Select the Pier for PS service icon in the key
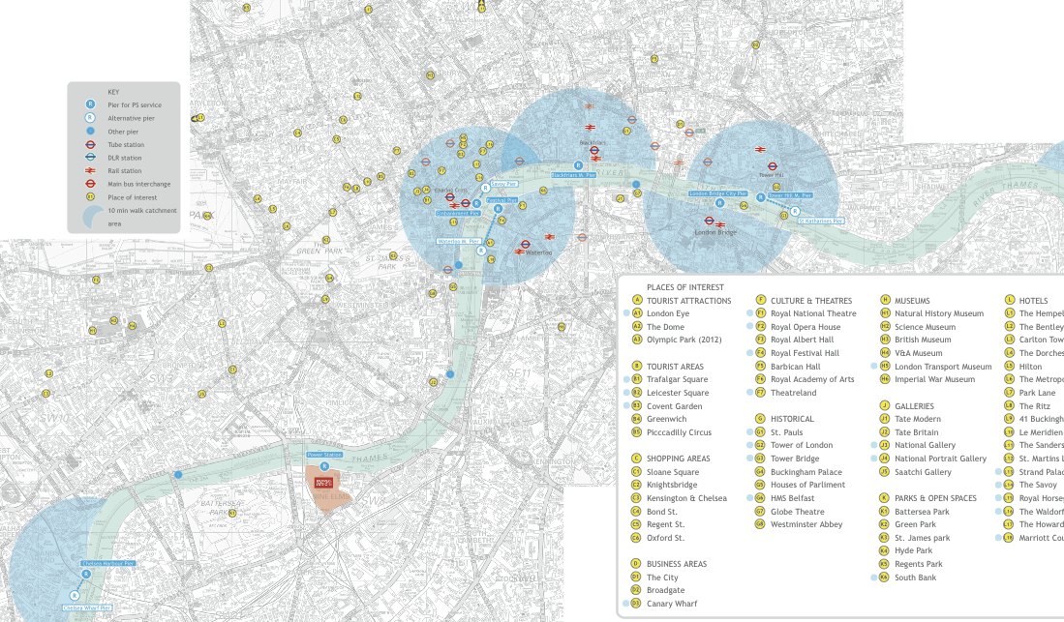Viewport: 1064px width, 622px height. coord(90,104)
